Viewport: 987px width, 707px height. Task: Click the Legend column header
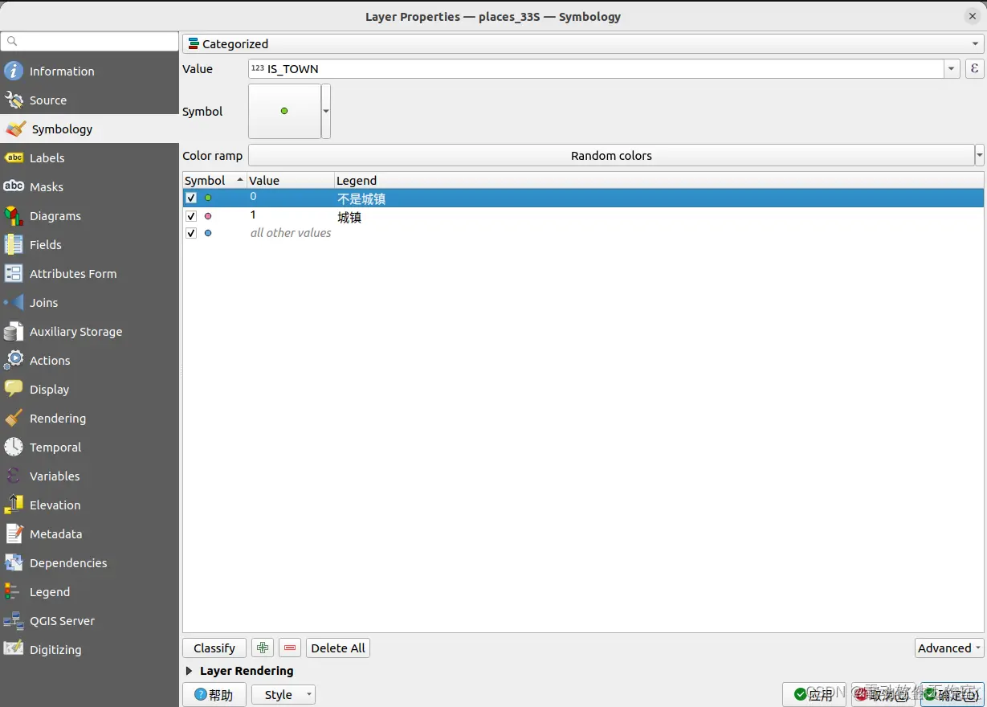(x=659, y=181)
